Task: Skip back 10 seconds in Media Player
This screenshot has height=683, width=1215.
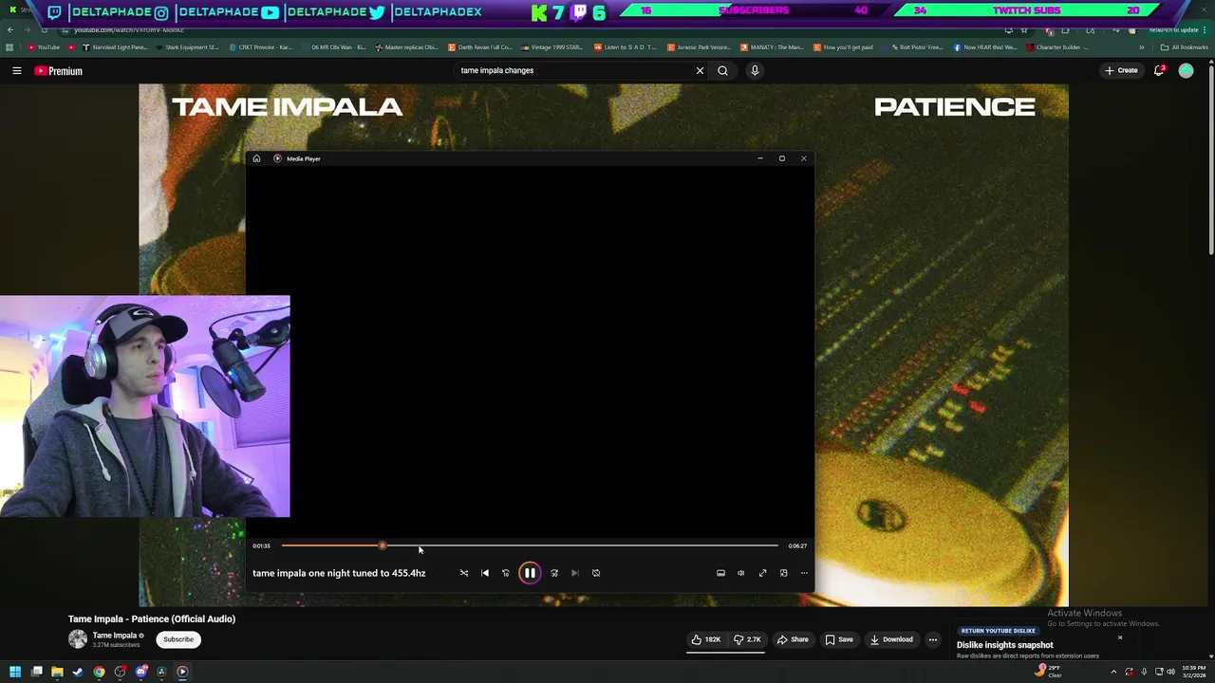Action: tap(506, 573)
